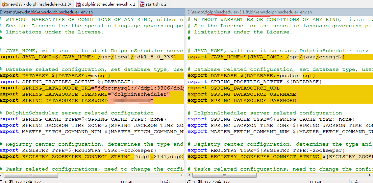Click right pane horizontal scrollbar thumb
373x183 pixels.
(224, 175)
